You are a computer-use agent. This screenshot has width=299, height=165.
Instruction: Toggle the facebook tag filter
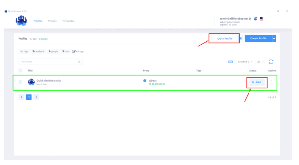[38, 51]
